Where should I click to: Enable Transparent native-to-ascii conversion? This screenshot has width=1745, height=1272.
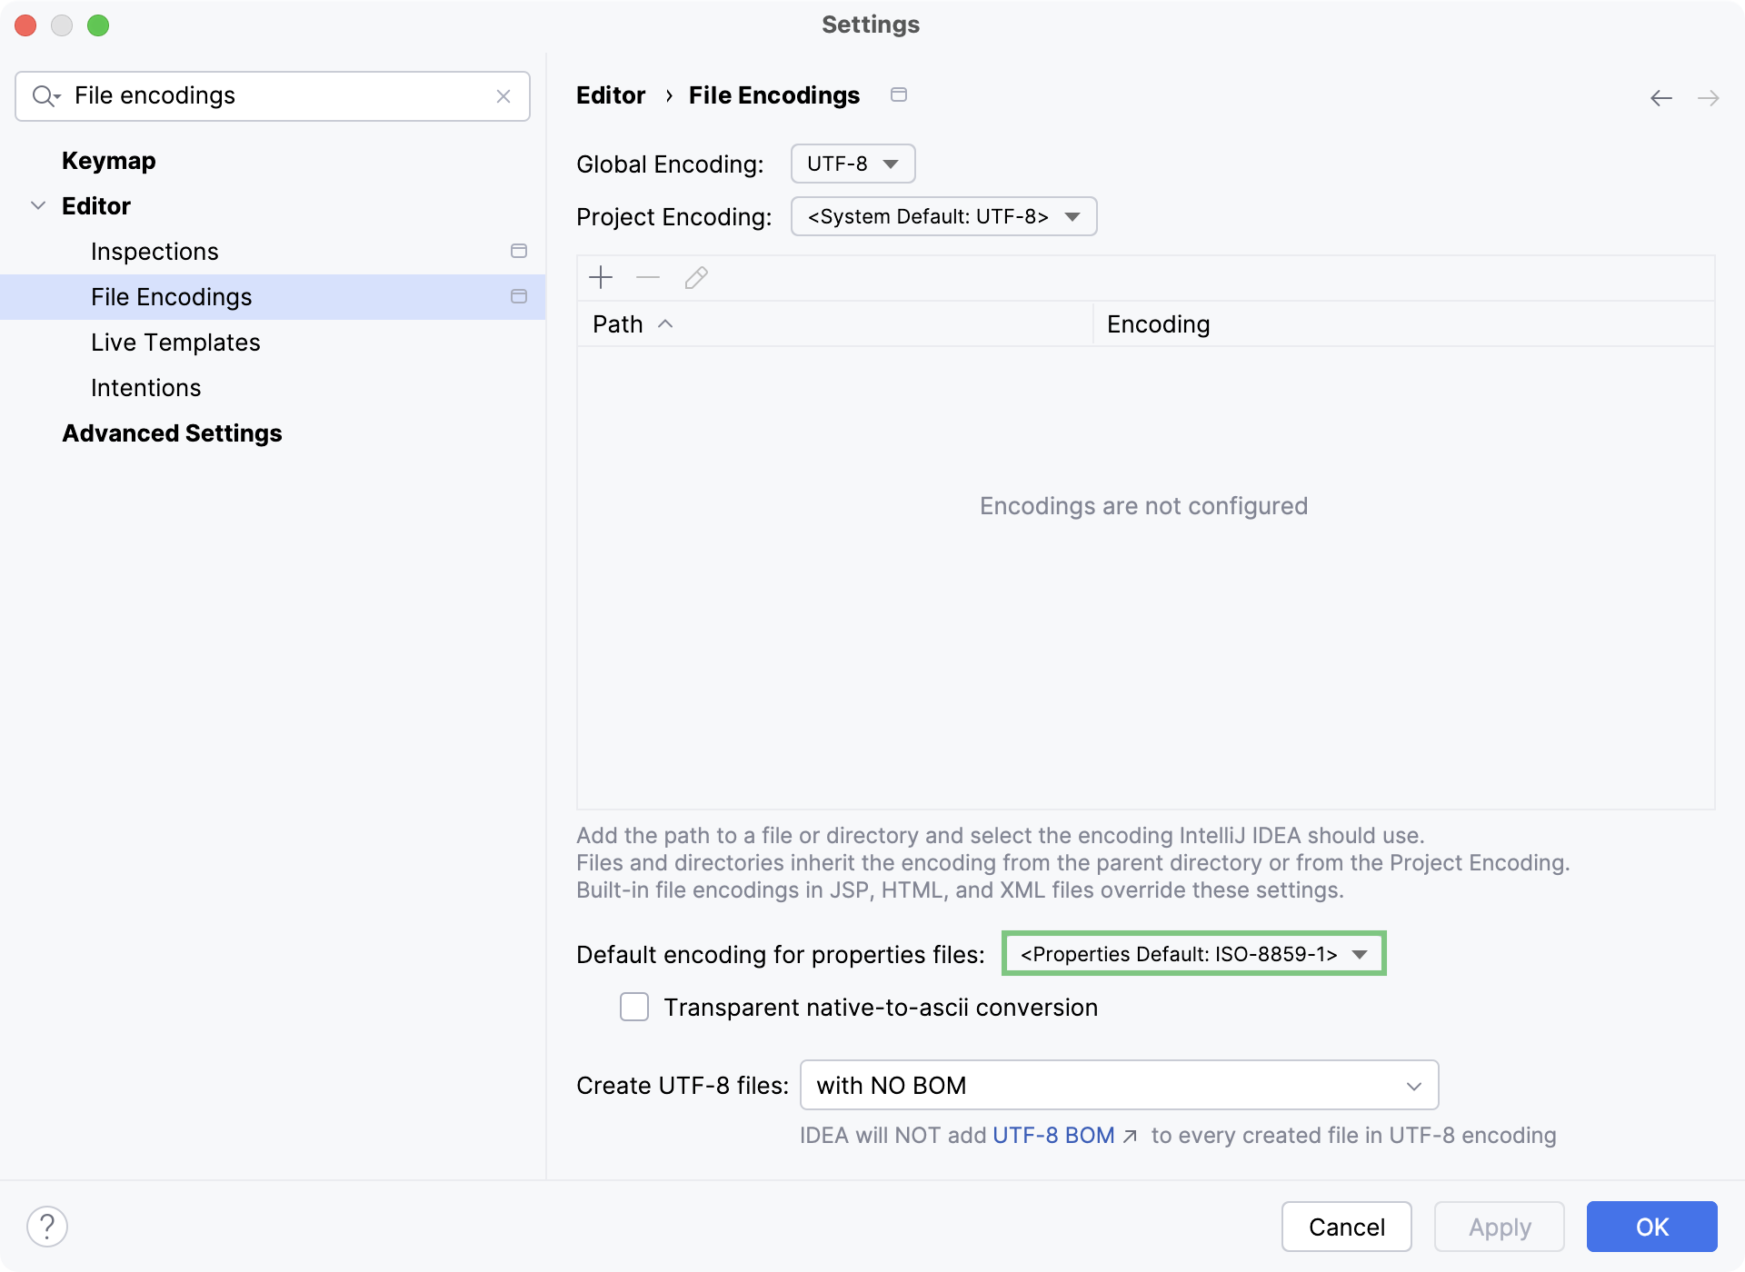pyautogui.click(x=633, y=1007)
